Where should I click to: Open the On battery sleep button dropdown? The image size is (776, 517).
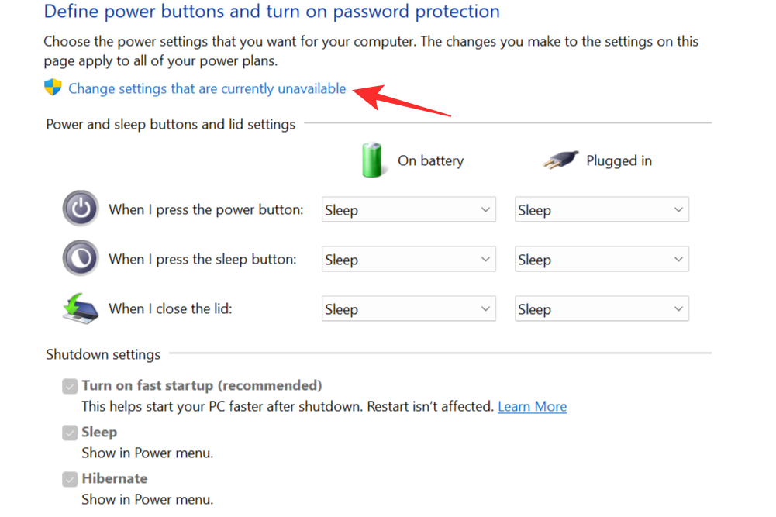pyautogui.click(x=409, y=258)
